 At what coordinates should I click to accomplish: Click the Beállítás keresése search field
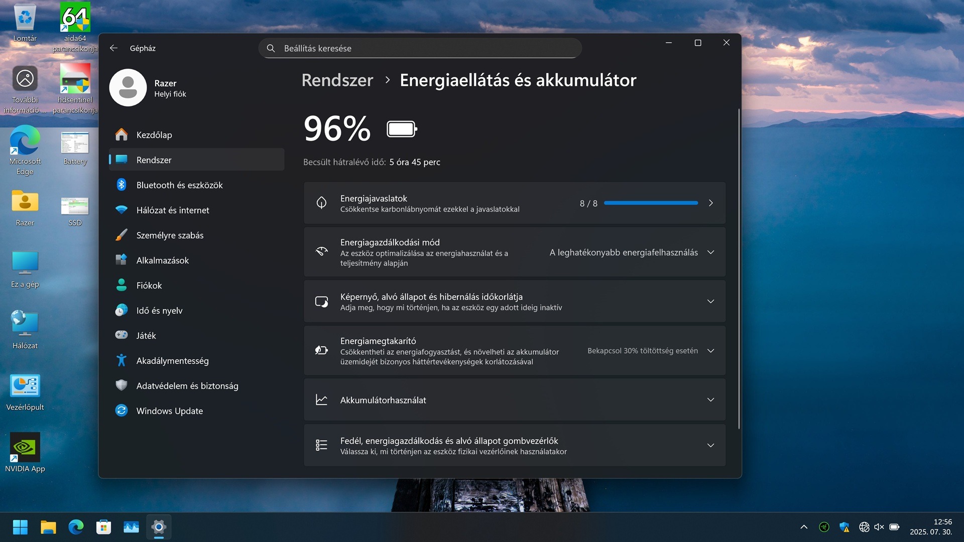coord(420,48)
